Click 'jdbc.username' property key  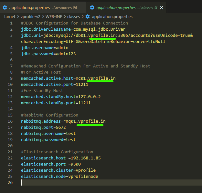pyautogui.click(x=37, y=48)
